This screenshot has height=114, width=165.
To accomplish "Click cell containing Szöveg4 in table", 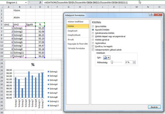I will 20,39.
